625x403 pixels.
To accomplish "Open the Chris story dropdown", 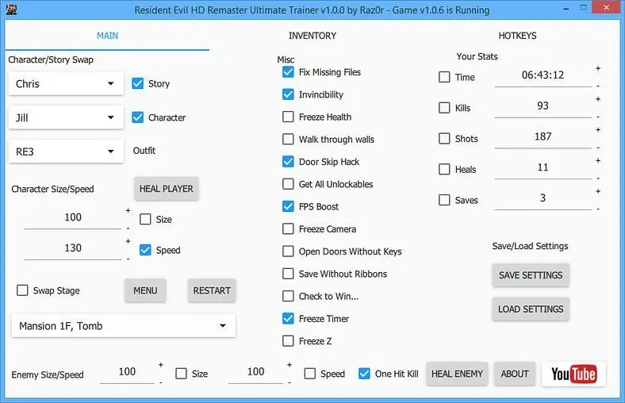I will point(66,84).
